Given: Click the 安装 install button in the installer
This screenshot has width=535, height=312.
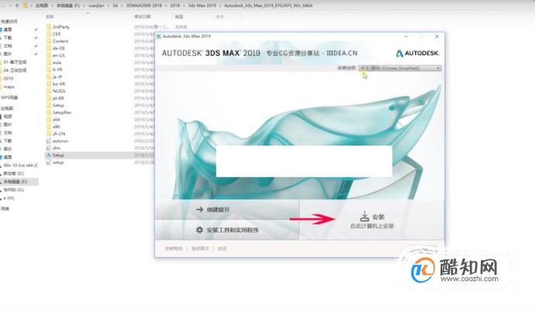Looking at the screenshot, I should tap(372, 220).
